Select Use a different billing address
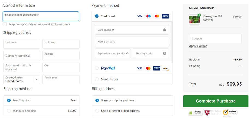251x120 pixels. [x=97, y=111]
